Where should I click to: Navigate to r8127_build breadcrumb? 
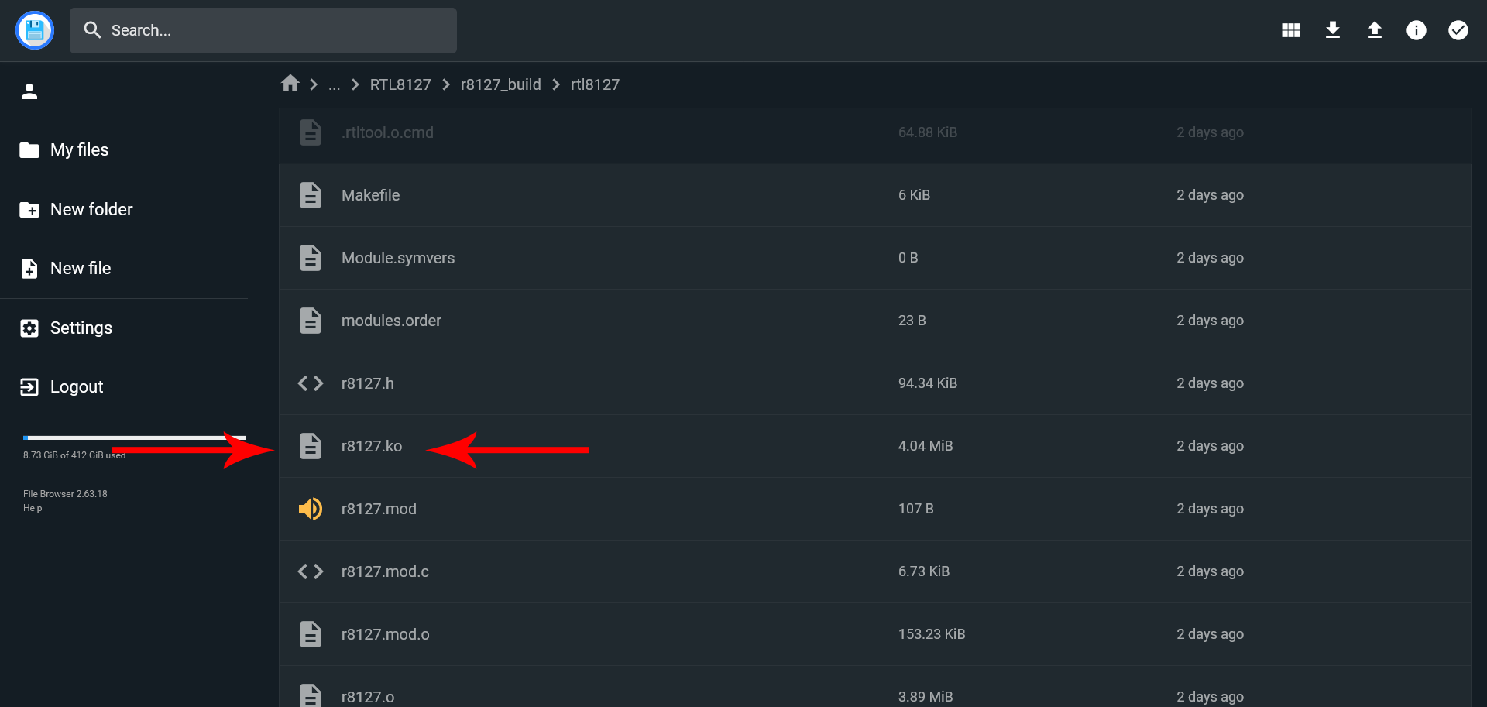pyautogui.click(x=501, y=84)
